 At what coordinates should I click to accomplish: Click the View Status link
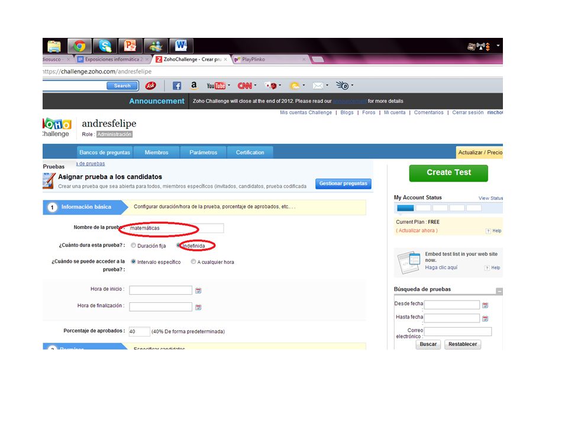click(490, 198)
